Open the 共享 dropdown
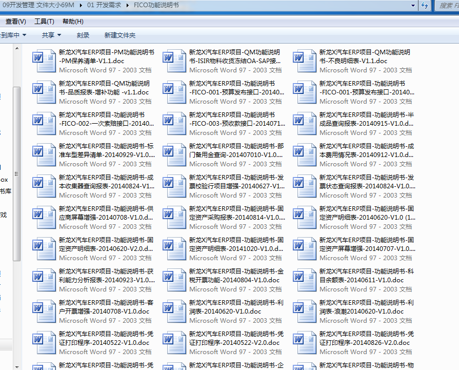459x370 pixels. pos(51,35)
